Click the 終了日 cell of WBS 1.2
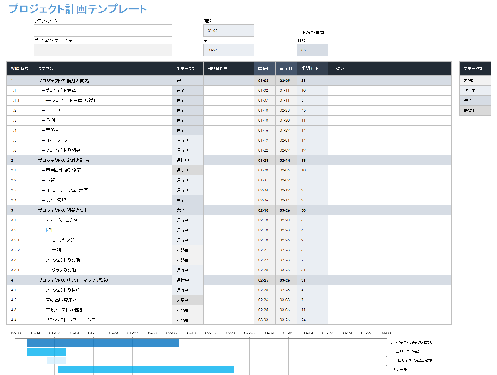 [286, 110]
